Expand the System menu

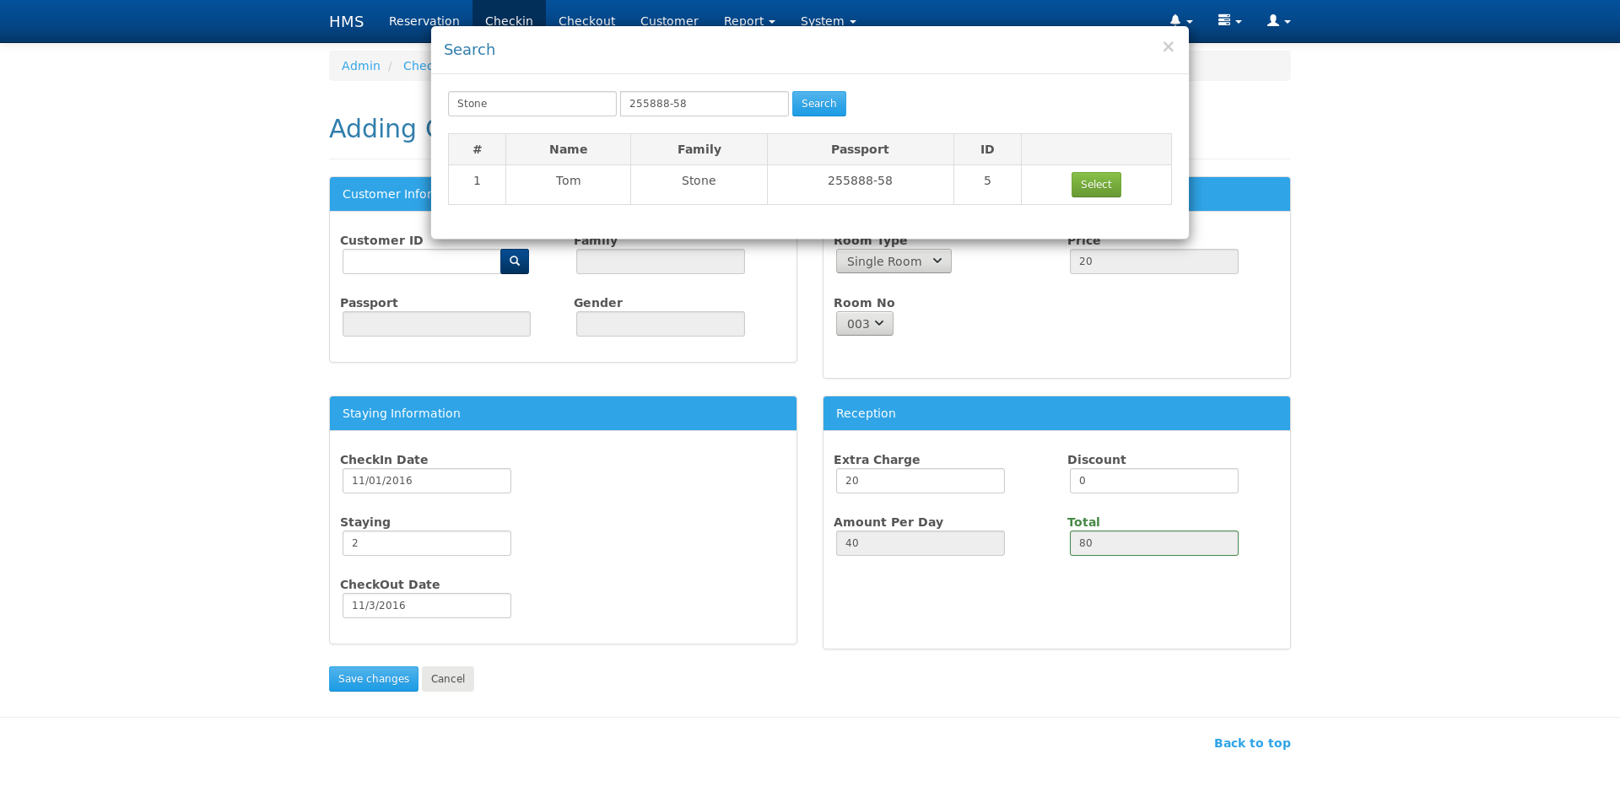[827, 21]
